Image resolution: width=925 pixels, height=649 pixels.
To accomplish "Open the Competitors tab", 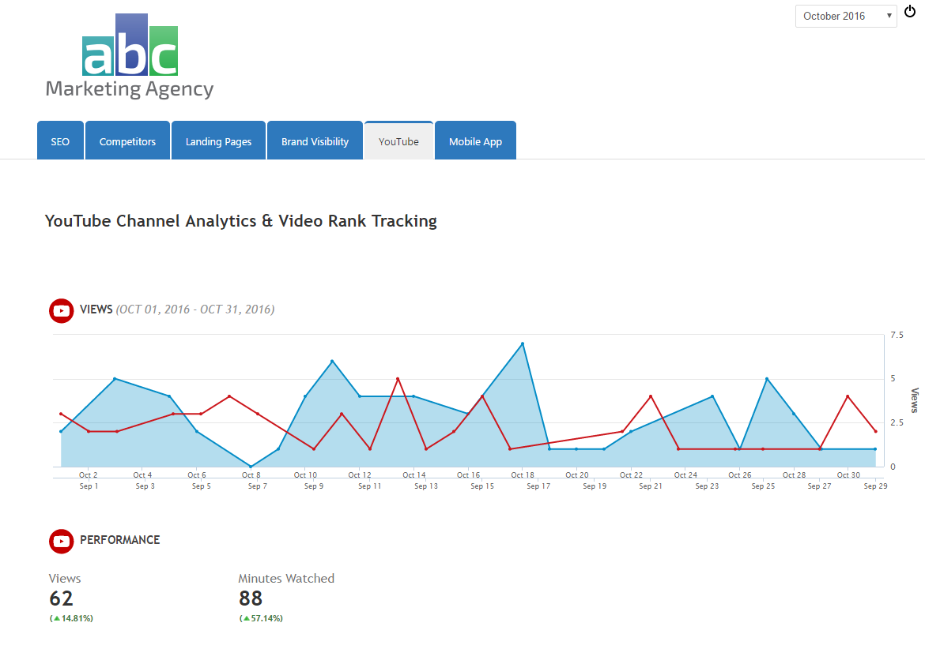I will 127,141.
